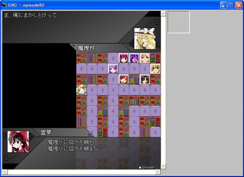This screenshot has width=244, height=177.
Task: Click the 霊夢 speaker name label
Action: (x=46, y=132)
